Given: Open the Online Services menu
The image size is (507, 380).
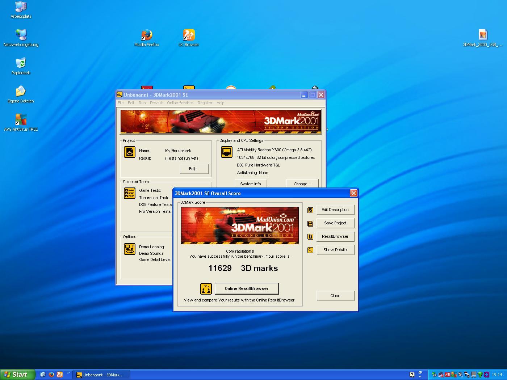Looking at the screenshot, I should coord(180,103).
